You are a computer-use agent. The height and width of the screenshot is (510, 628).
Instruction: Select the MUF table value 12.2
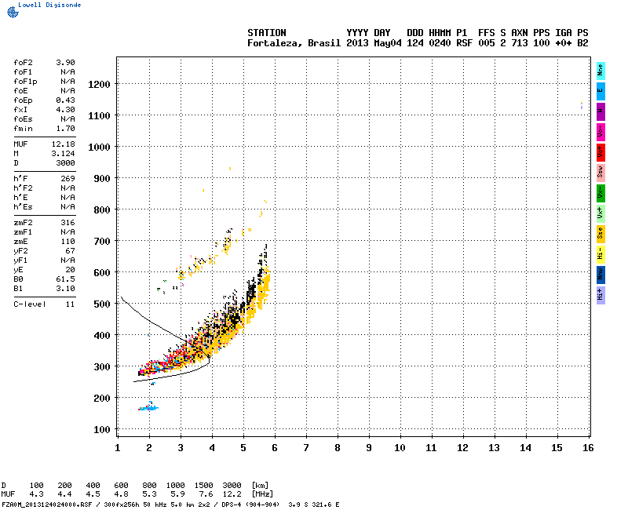232,494
